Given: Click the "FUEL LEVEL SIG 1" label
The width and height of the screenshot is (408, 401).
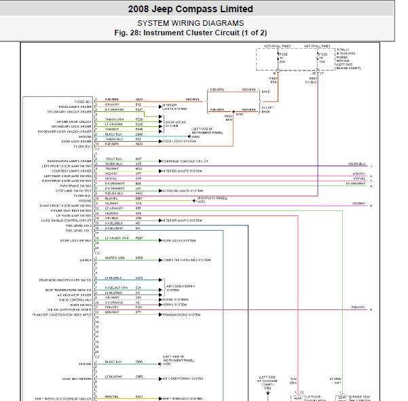Looking at the screenshot, I should pos(79,231).
